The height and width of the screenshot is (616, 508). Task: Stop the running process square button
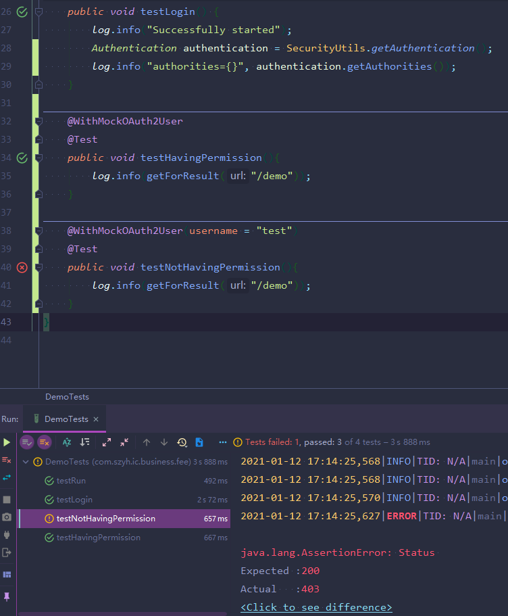click(7, 499)
